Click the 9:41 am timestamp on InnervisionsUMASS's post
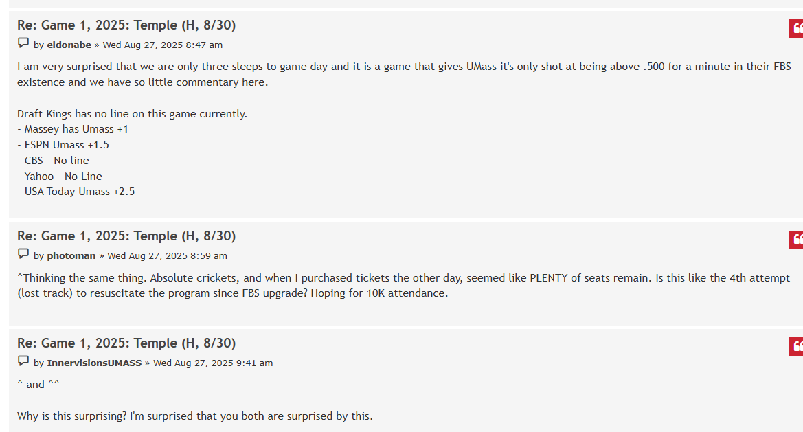The height and width of the screenshot is (432, 803). pyautogui.click(x=213, y=363)
